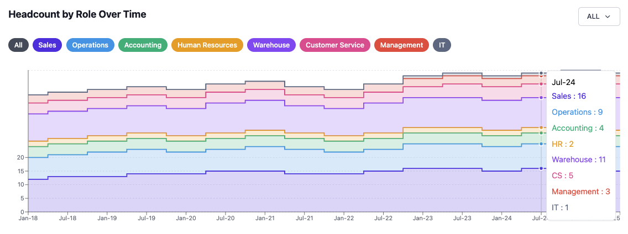Viewport: 628px width, 234px height.
Task: Click the HR orange dot at Jul-24
Action: [x=541, y=127]
